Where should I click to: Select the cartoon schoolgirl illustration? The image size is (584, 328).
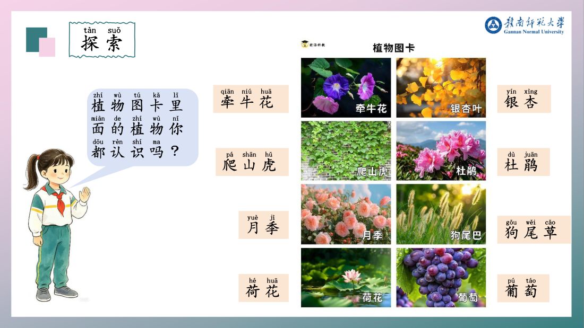pos(58,225)
